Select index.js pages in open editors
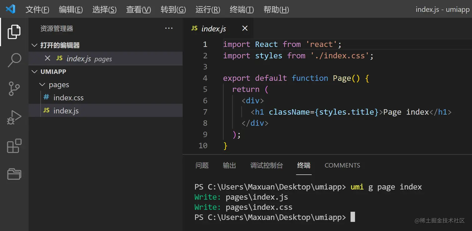The height and width of the screenshot is (231, 472). [106, 58]
